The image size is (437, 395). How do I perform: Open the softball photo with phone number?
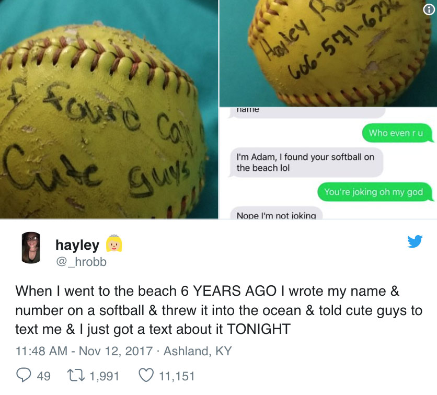[x=328, y=53]
